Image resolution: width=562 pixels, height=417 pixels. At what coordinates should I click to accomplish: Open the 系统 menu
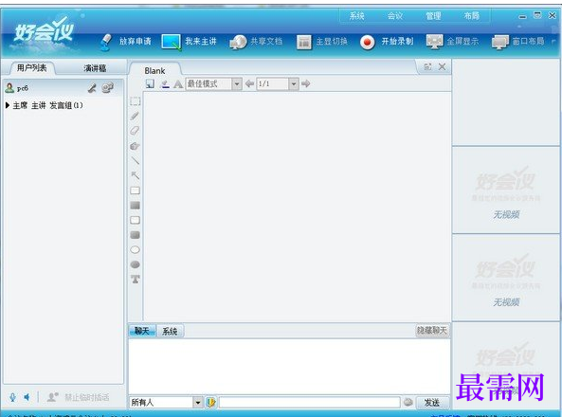(356, 16)
